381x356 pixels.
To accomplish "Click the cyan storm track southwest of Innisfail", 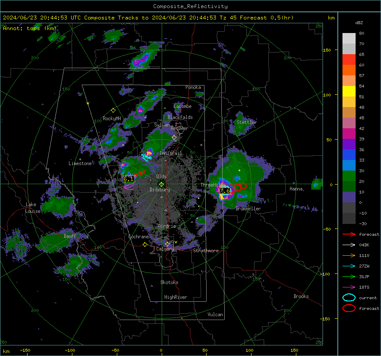I will [x=146, y=157].
